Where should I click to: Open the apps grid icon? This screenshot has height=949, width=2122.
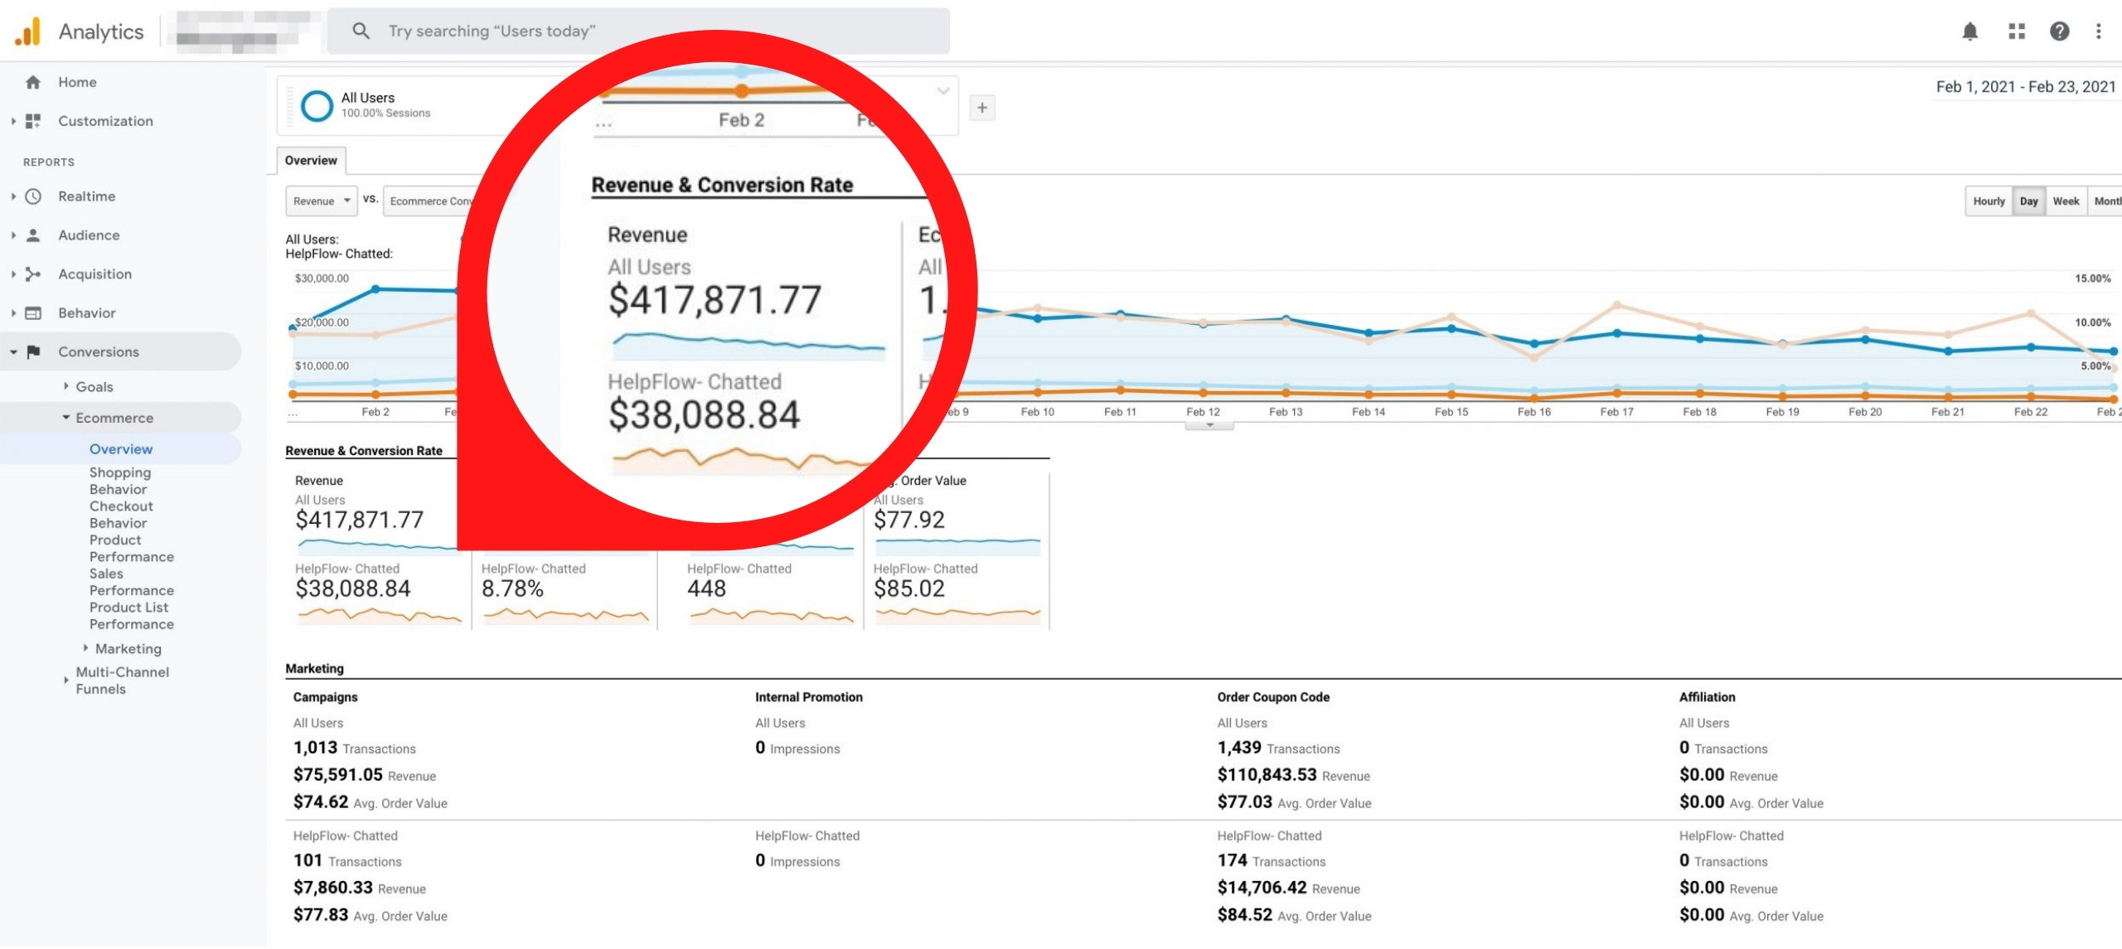pyautogui.click(x=2016, y=31)
